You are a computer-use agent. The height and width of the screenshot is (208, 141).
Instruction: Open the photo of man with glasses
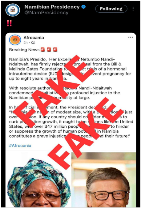click(104, 180)
